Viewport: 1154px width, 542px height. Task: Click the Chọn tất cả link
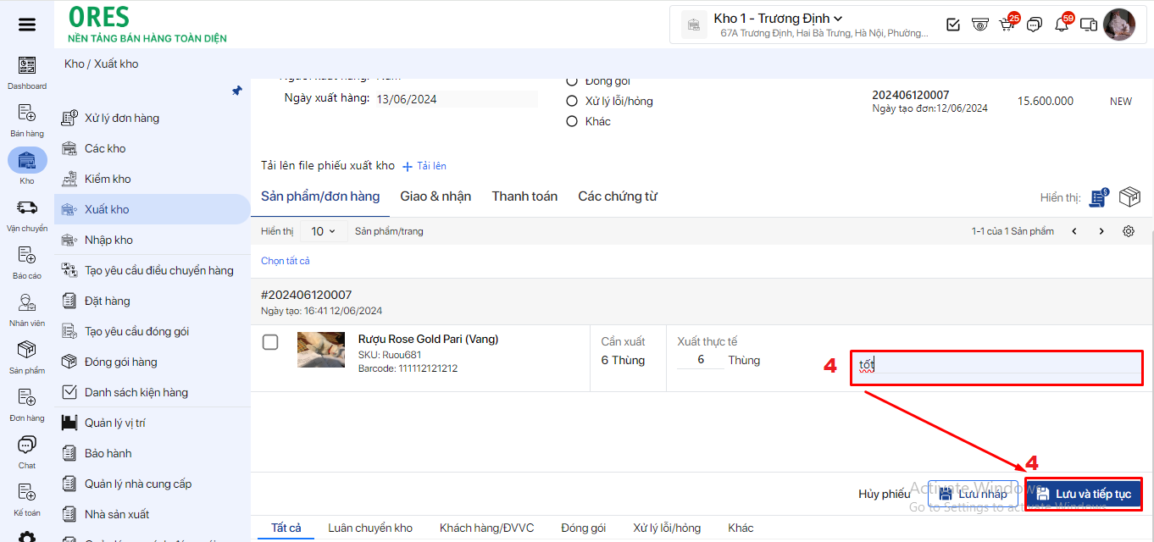click(x=286, y=261)
